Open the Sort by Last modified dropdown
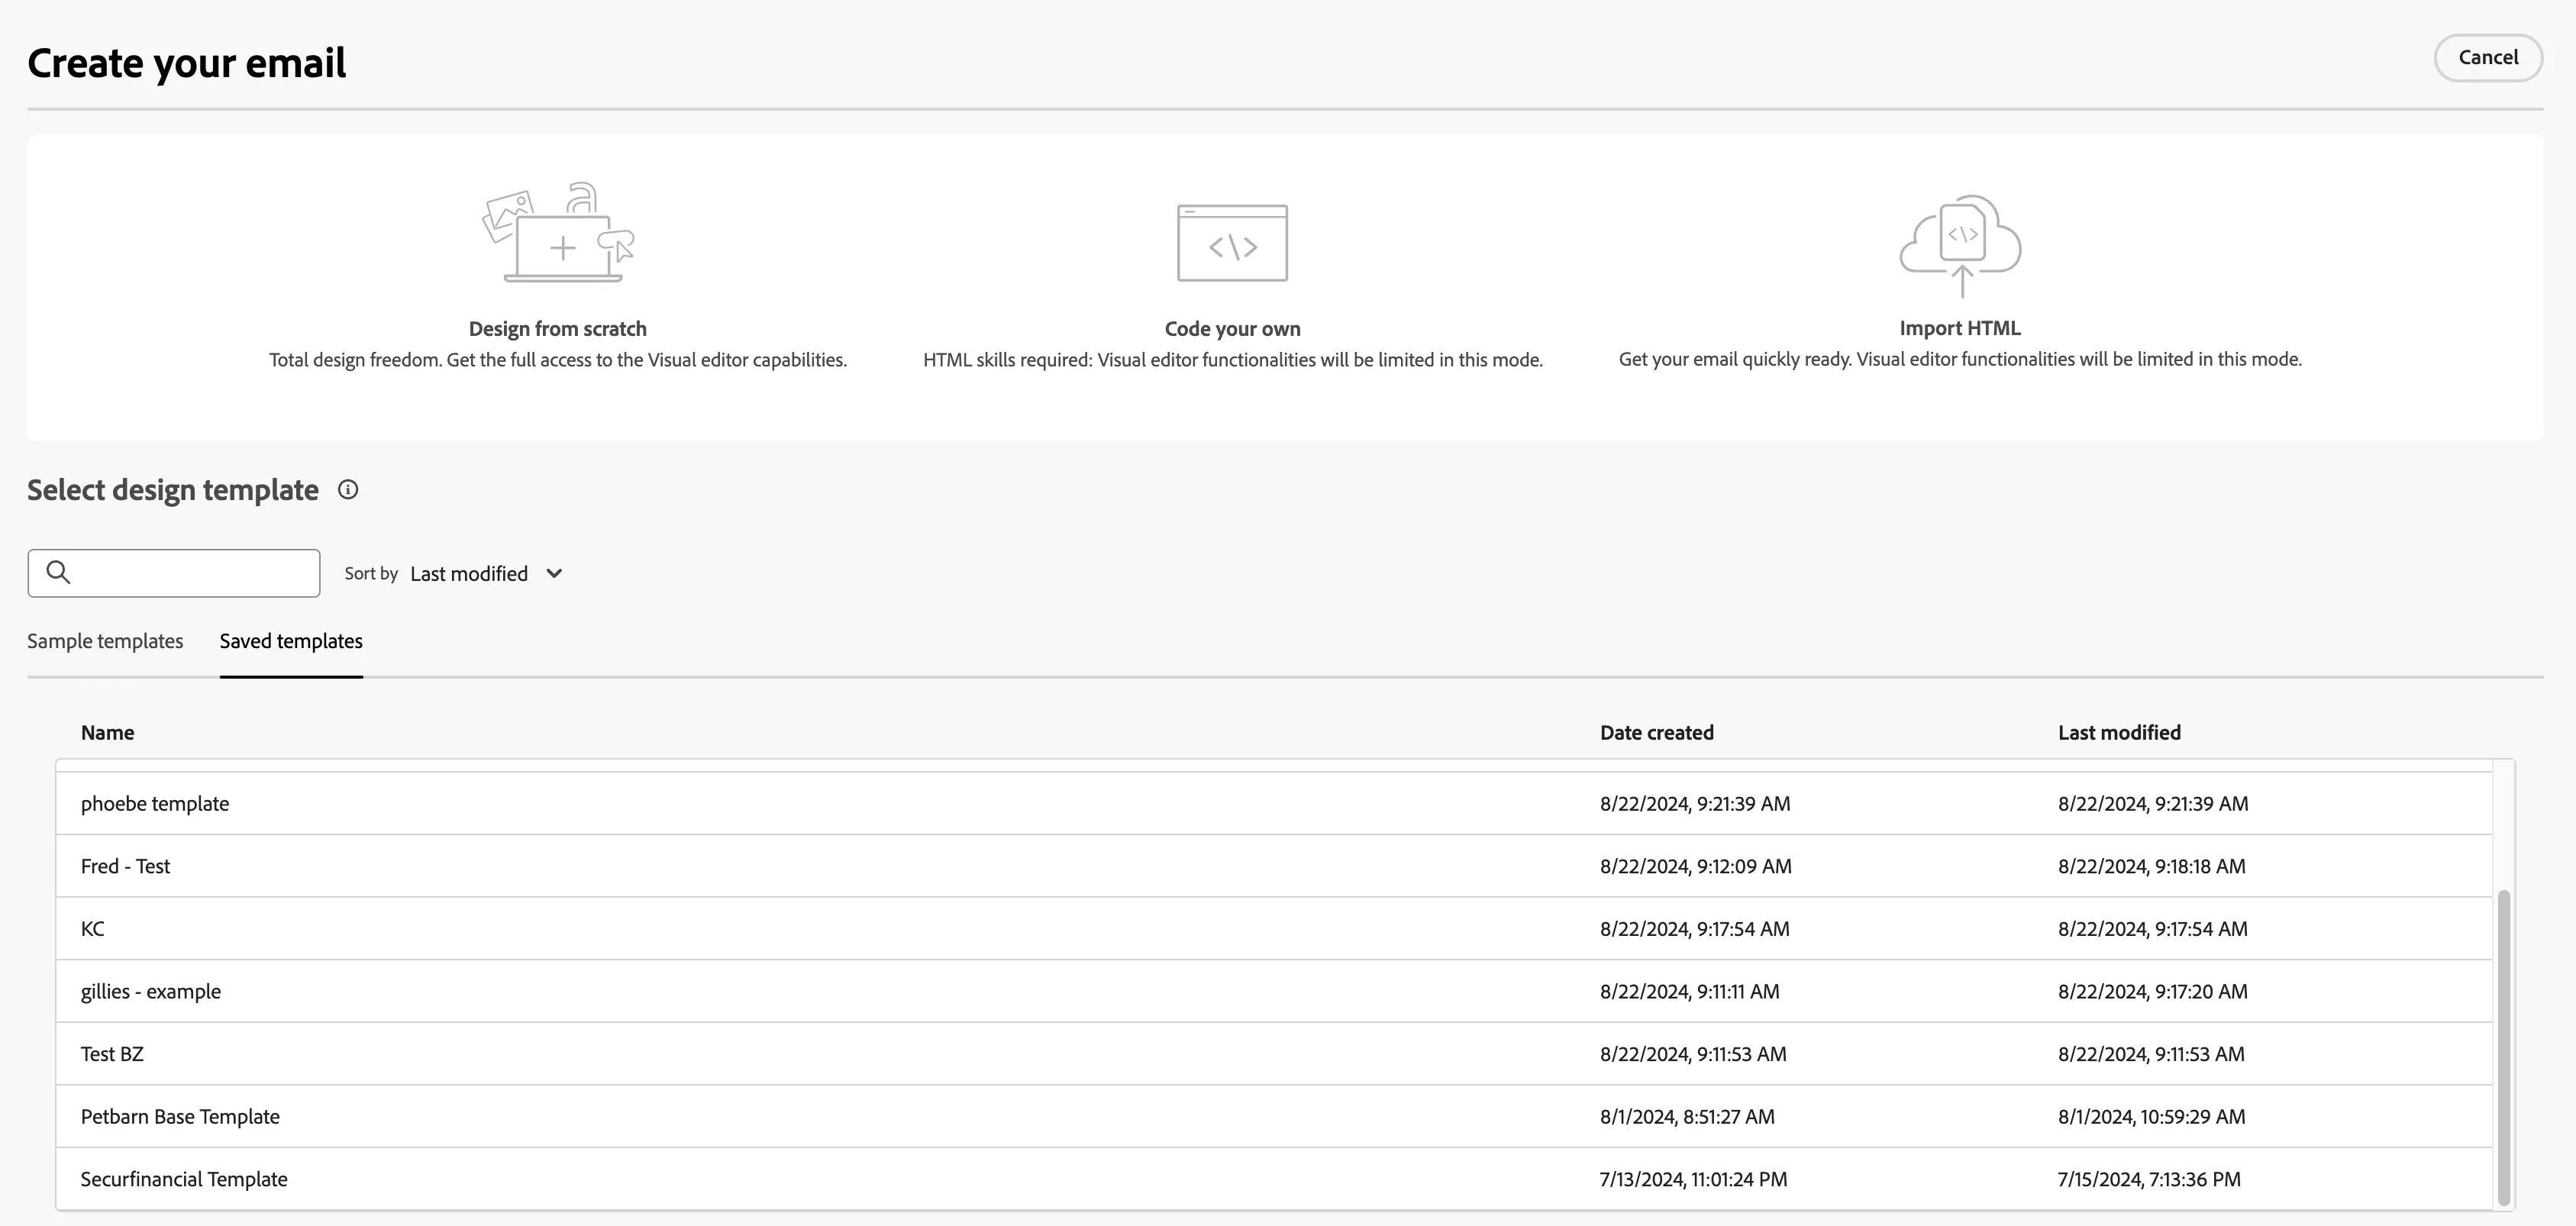Screen dimensions: 2576x1226 [x=487, y=573]
